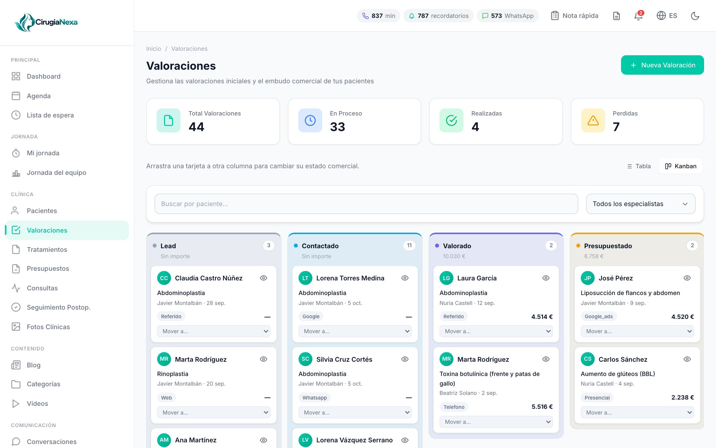View Lorena Vázquez Serrano eye icon

click(x=405, y=440)
